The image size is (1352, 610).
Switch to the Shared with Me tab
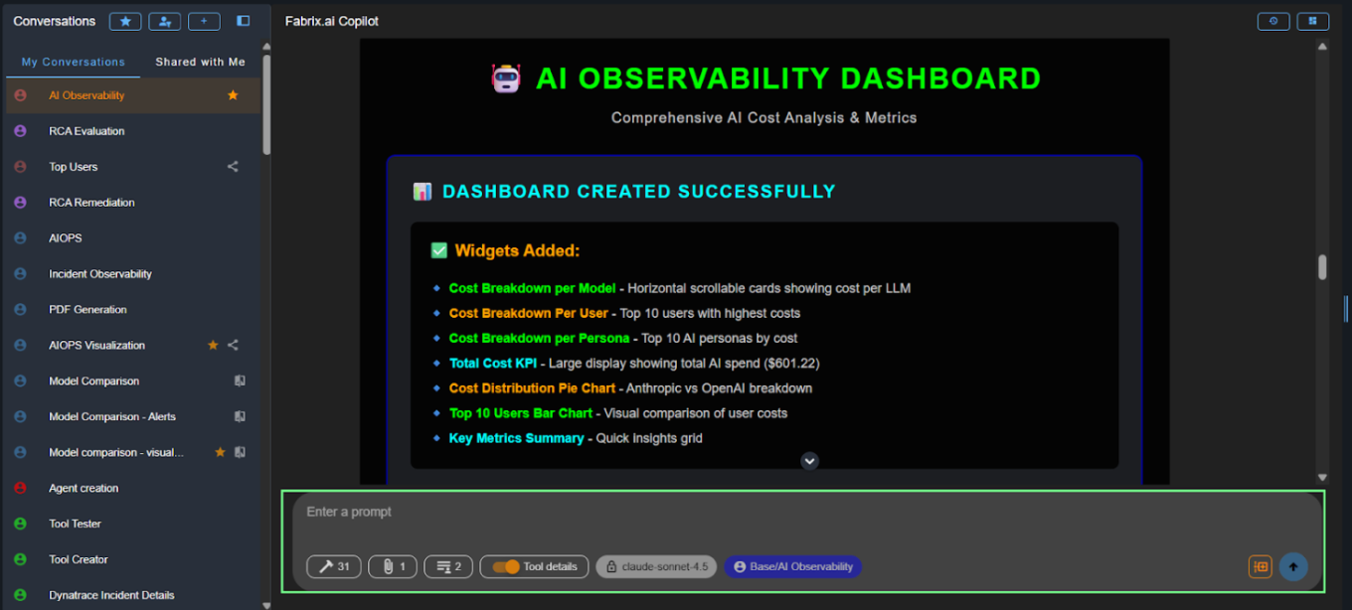[200, 62]
